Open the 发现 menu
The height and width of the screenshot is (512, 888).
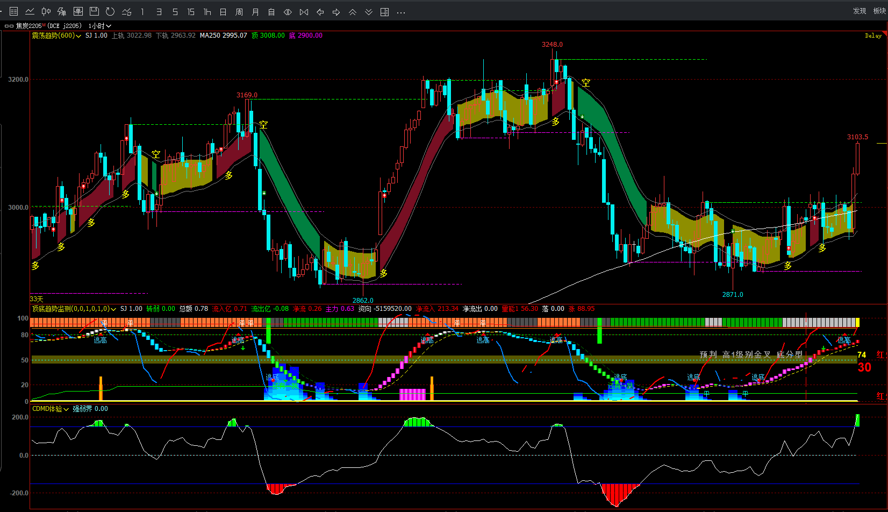tap(860, 11)
